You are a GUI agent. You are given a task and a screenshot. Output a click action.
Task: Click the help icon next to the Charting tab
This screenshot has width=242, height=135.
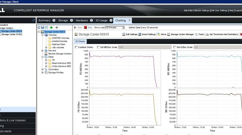point(129,21)
